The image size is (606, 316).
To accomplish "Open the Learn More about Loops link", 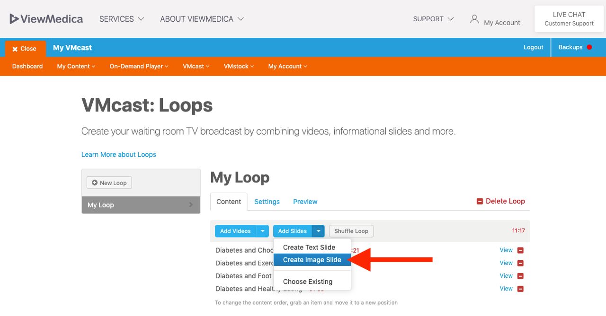I will [x=118, y=154].
